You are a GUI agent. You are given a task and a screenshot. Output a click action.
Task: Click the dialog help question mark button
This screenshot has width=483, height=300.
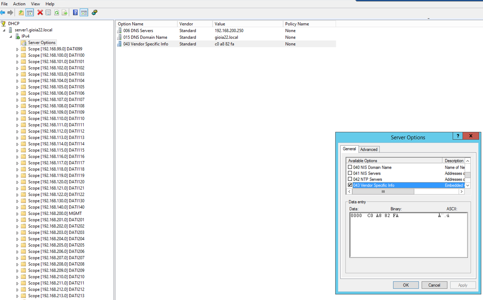coord(458,136)
